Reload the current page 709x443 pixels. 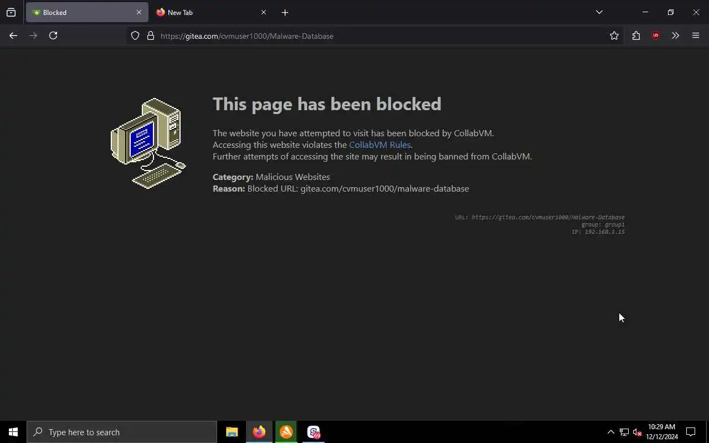click(x=53, y=35)
